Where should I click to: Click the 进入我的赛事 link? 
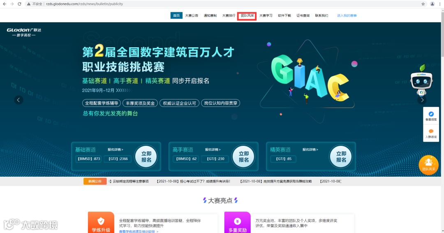[x=347, y=16]
